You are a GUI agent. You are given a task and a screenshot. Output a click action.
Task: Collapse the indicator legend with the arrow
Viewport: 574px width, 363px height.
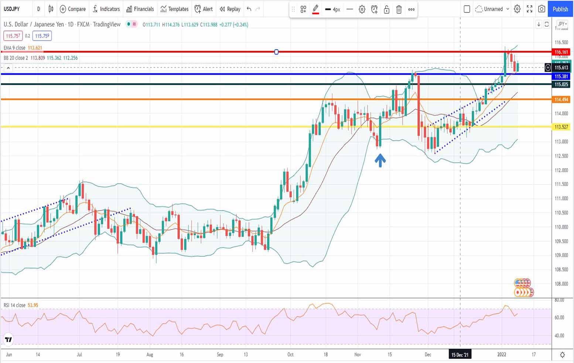[x=8, y=68]
